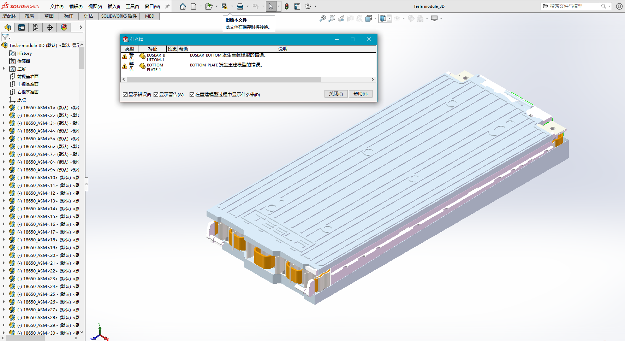Viewport: 625px width, 341px height.
Task: Open the Options gear dropdown arrow
Action: point(315,6)
